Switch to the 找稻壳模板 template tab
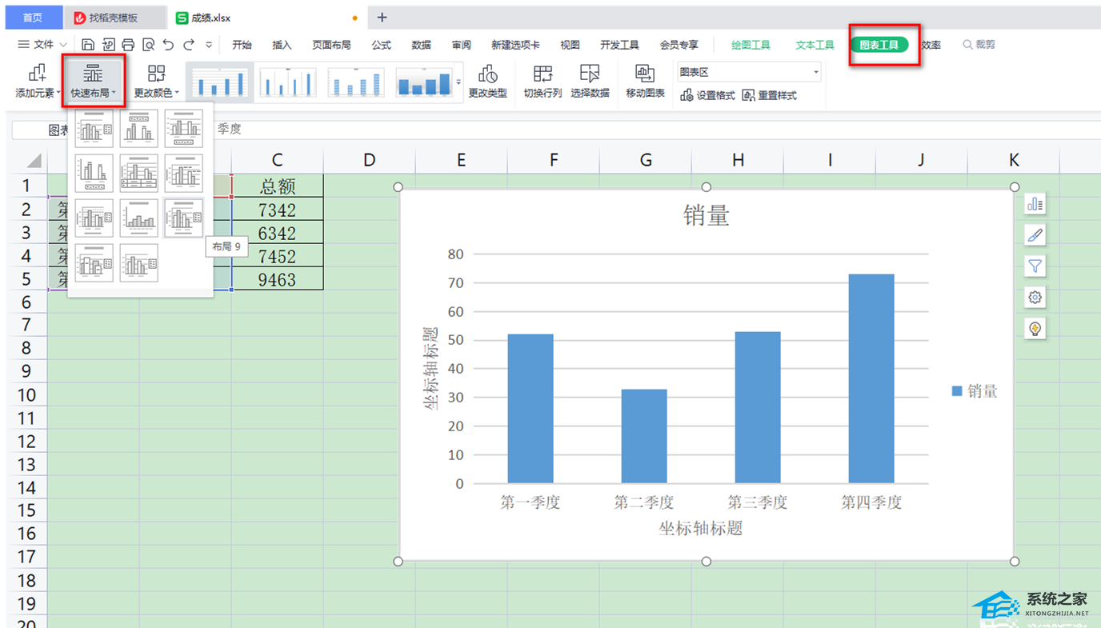 [114, 18]
